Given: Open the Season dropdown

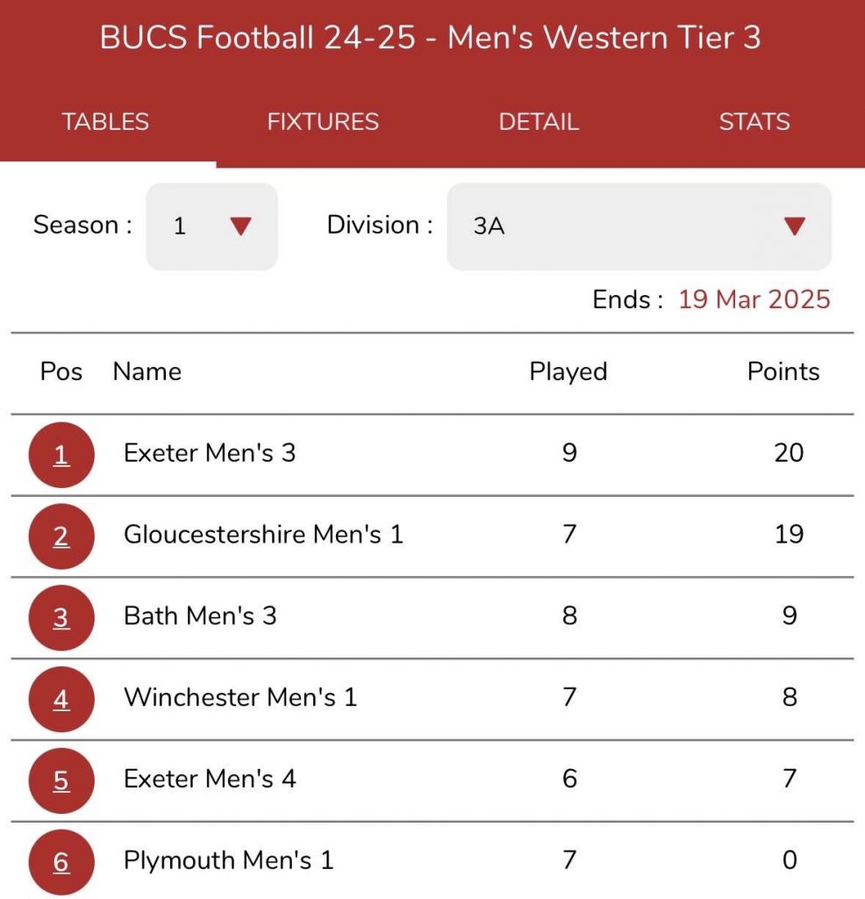Looking at the screenshot, I should 211,227.
